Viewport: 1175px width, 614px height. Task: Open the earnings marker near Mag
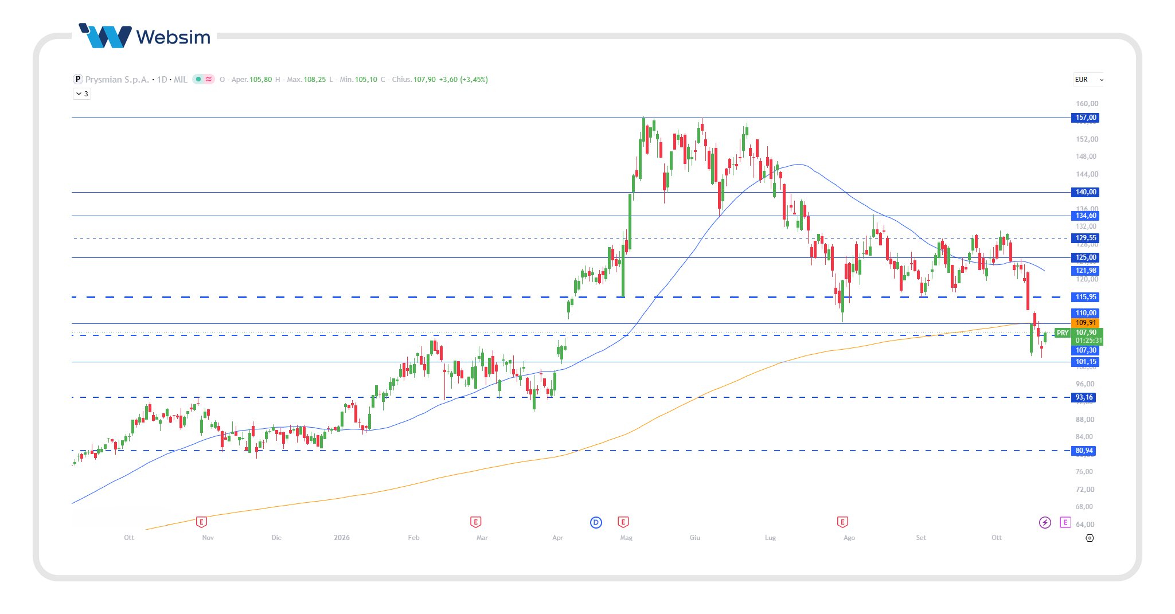[x=623, y=522]
